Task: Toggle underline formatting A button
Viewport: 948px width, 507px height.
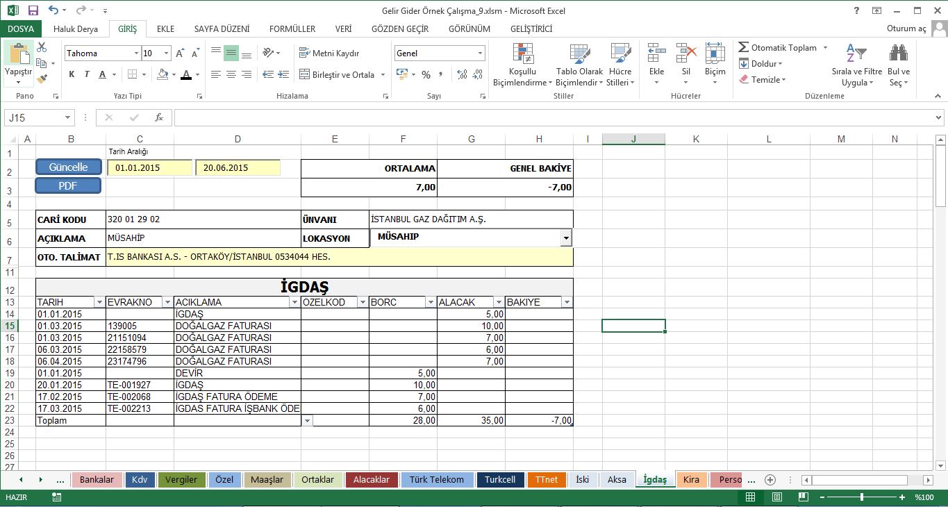Action: [x=102, y=74]
